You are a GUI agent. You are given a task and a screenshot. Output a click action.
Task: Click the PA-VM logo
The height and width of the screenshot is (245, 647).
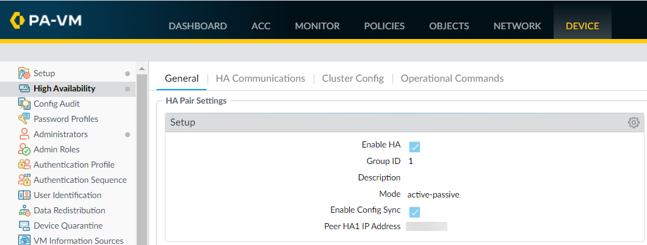coord(46,20)
